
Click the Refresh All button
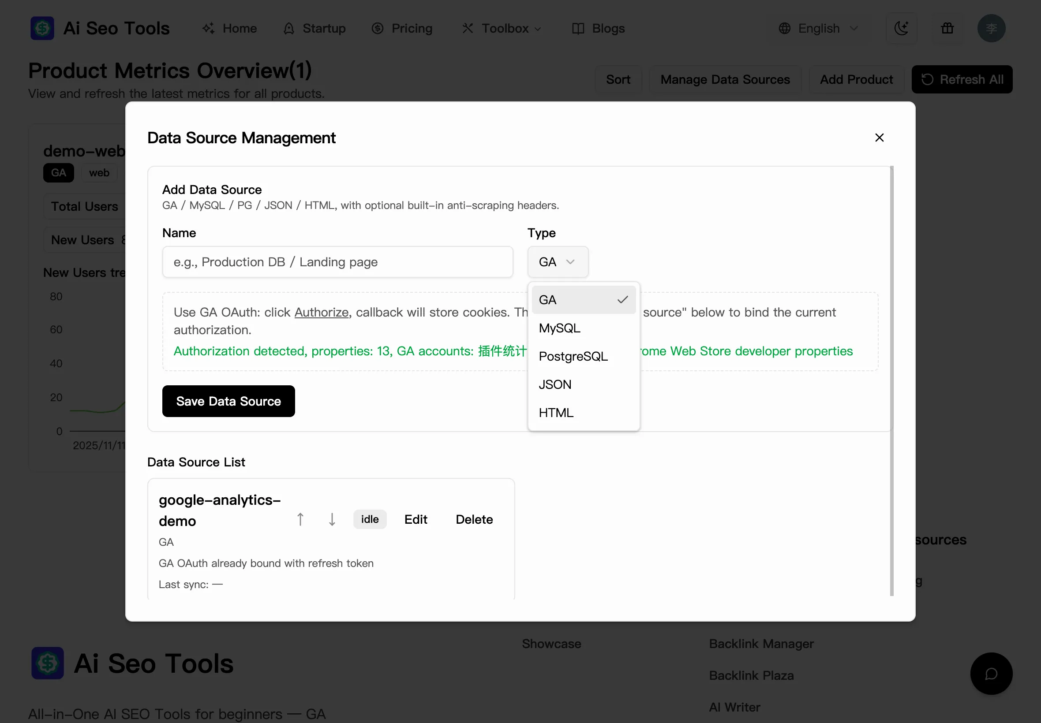pyautogui.click(x=962, y=79)
